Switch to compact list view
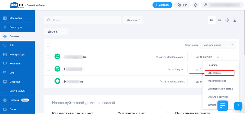Viewport: 245px width, 114px height. [x=219, y=20]
